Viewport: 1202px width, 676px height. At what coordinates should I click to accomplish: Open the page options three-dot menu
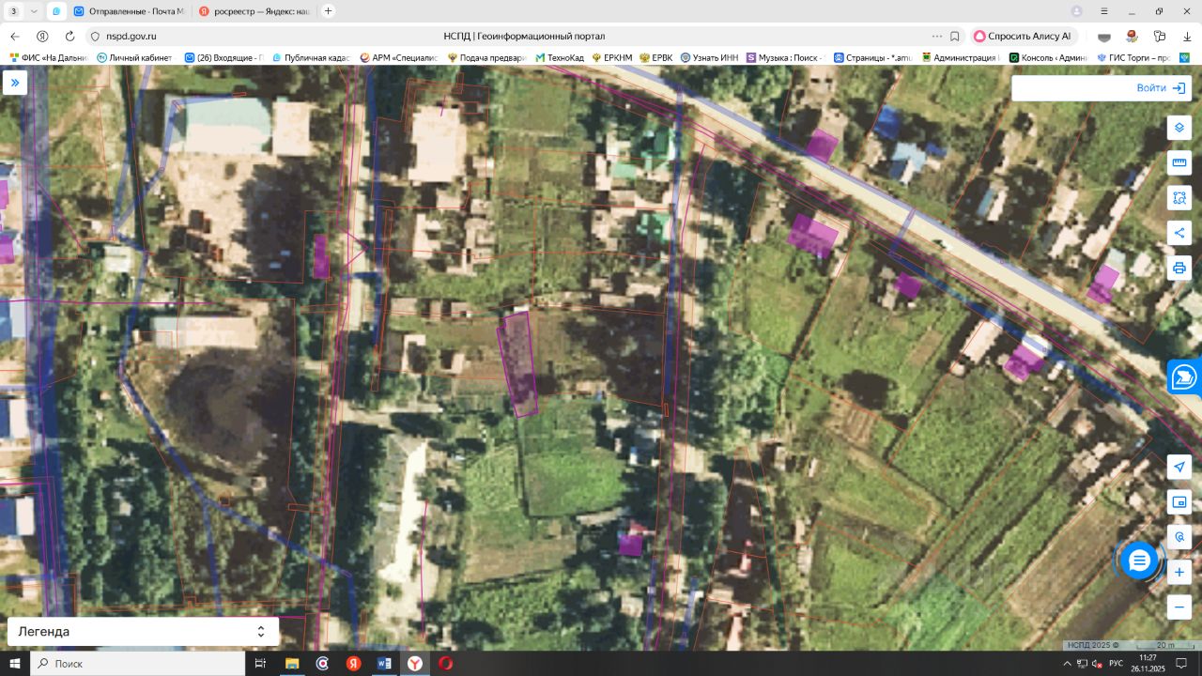[x=936, y=36]
